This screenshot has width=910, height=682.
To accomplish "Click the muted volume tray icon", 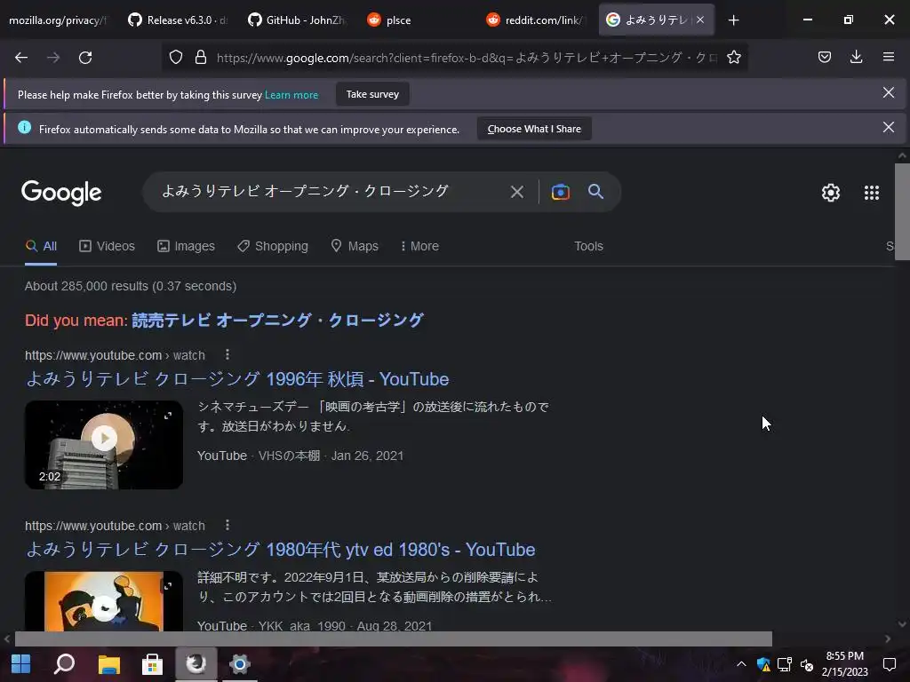I will 806,664.
